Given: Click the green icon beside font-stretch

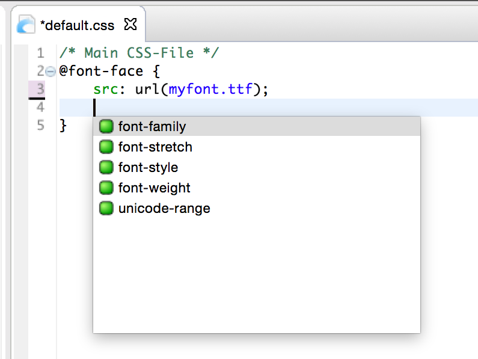Looking at the screenshot, I should coord(106,147).
